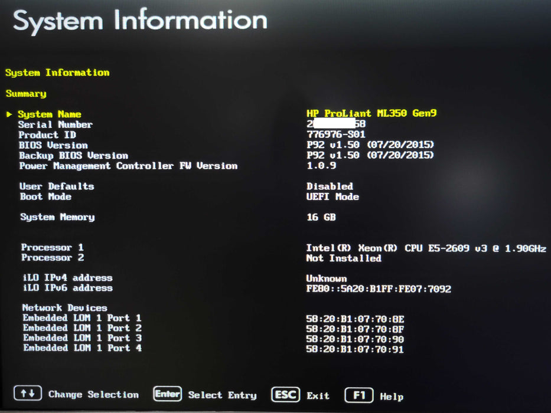Click the Enter key icon

(167, 394)
